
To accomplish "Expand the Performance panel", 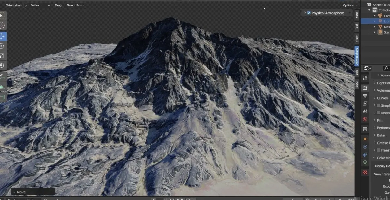I will point(375,128).
